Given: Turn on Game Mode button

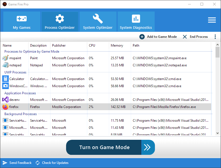Looking at the screenshot, I should tap(110, 147).
